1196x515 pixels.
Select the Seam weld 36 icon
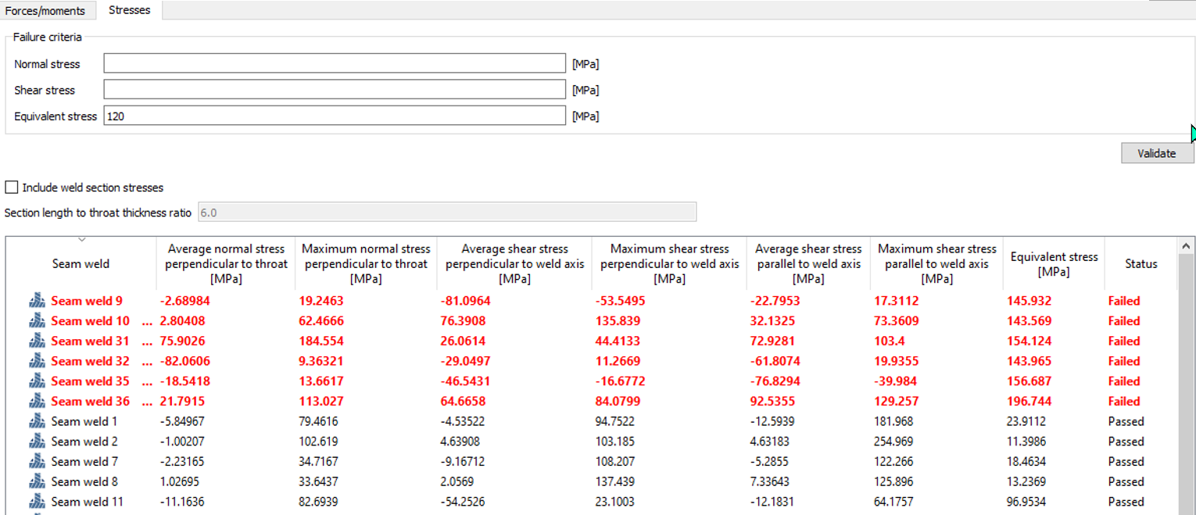click(37, 402)
